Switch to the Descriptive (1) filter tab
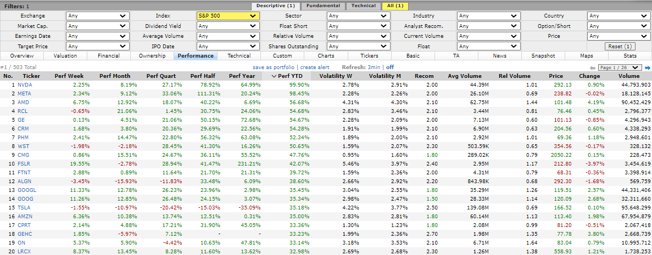This screenshot has width=652, height=255. pyautogui.click(x=275, y=6)
